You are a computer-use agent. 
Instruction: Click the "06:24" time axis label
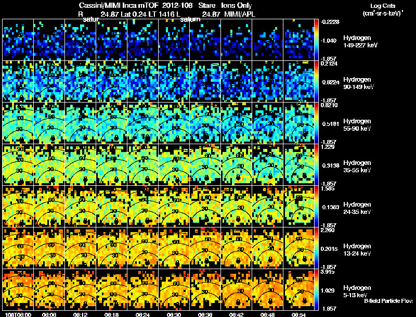142,314
